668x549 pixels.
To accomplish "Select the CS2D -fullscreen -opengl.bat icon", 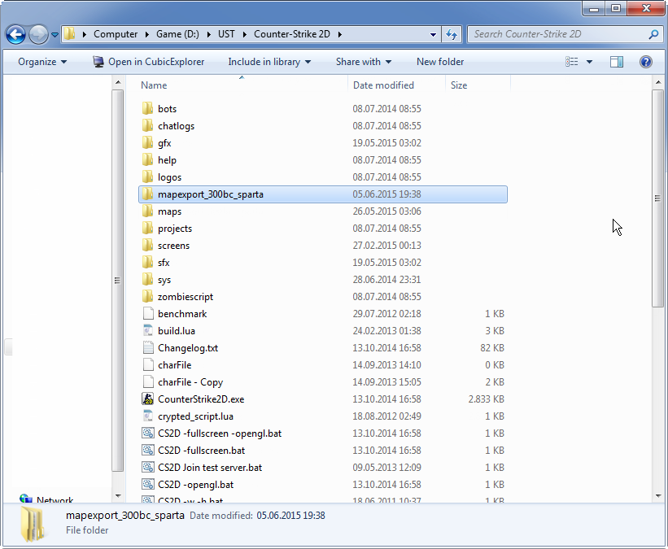I will point(148,434).
